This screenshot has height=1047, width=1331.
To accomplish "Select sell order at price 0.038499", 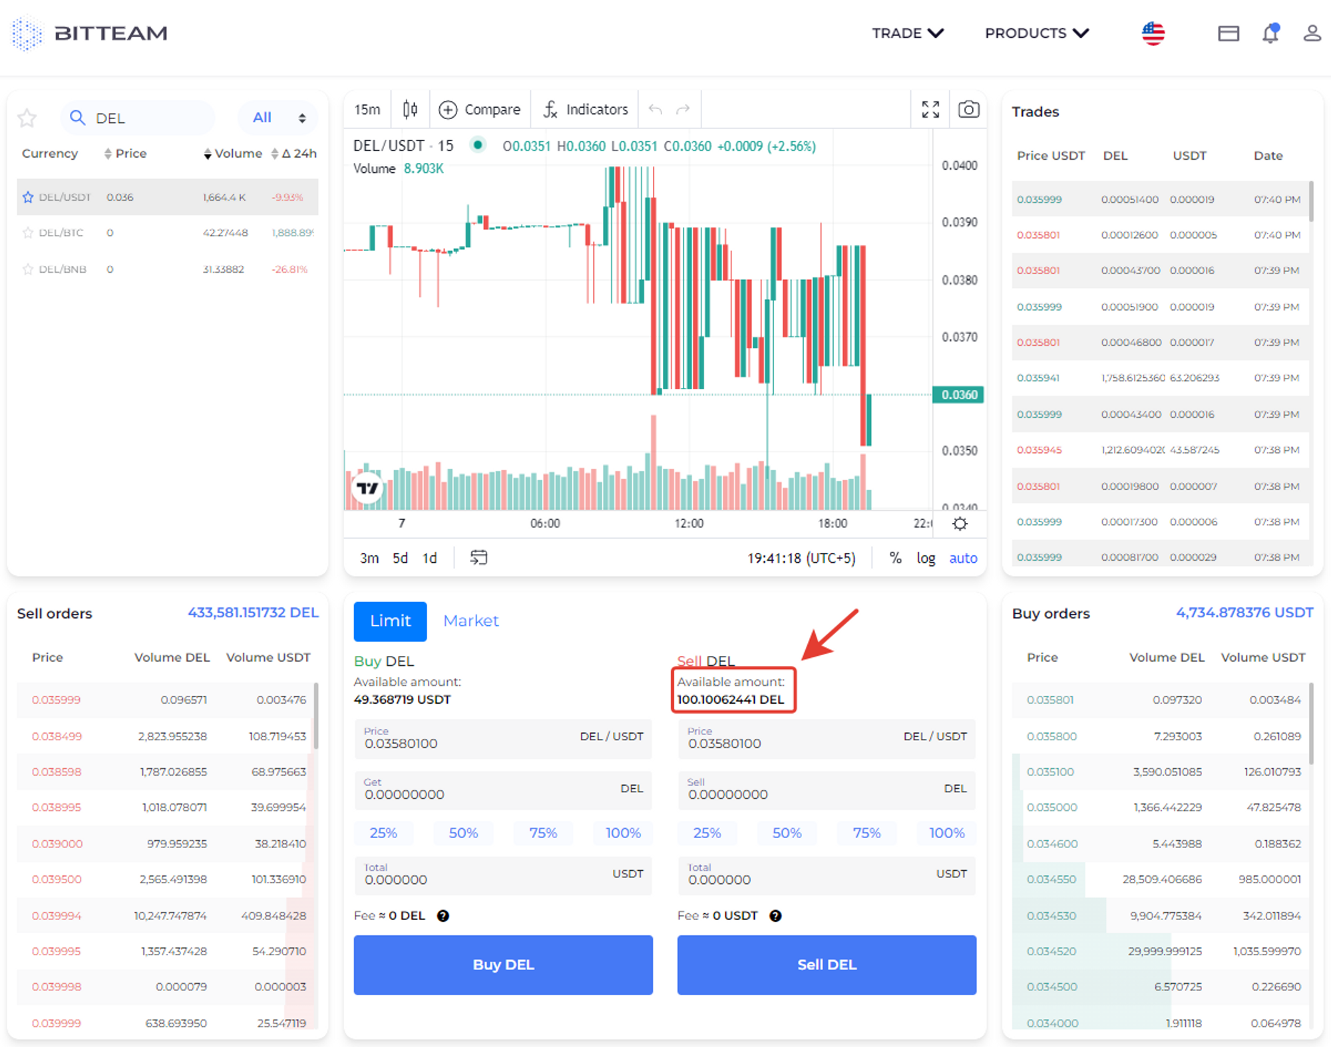I will [x=165, y=736].
